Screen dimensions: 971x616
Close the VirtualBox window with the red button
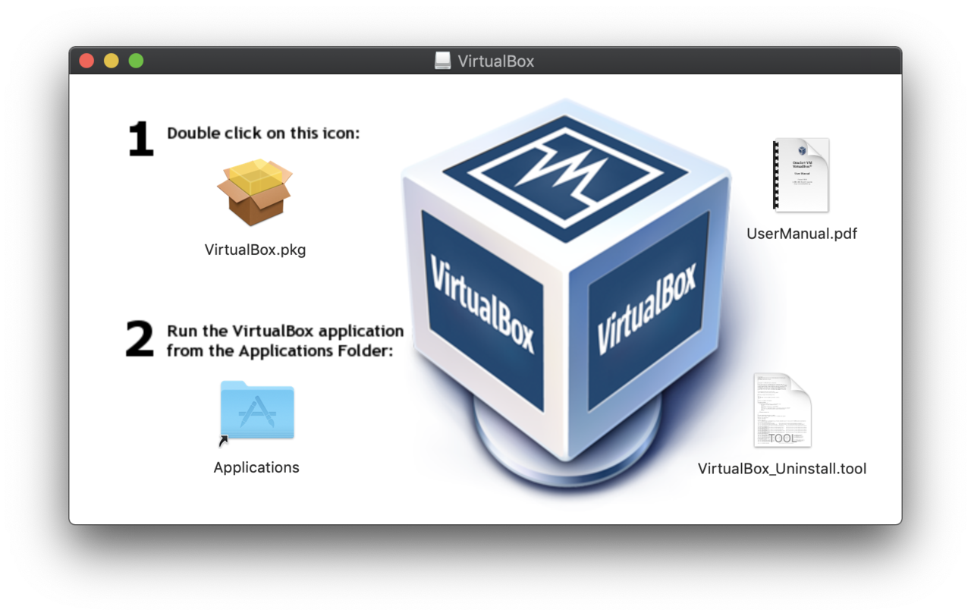pyautogui.click(x=86, y=61)
